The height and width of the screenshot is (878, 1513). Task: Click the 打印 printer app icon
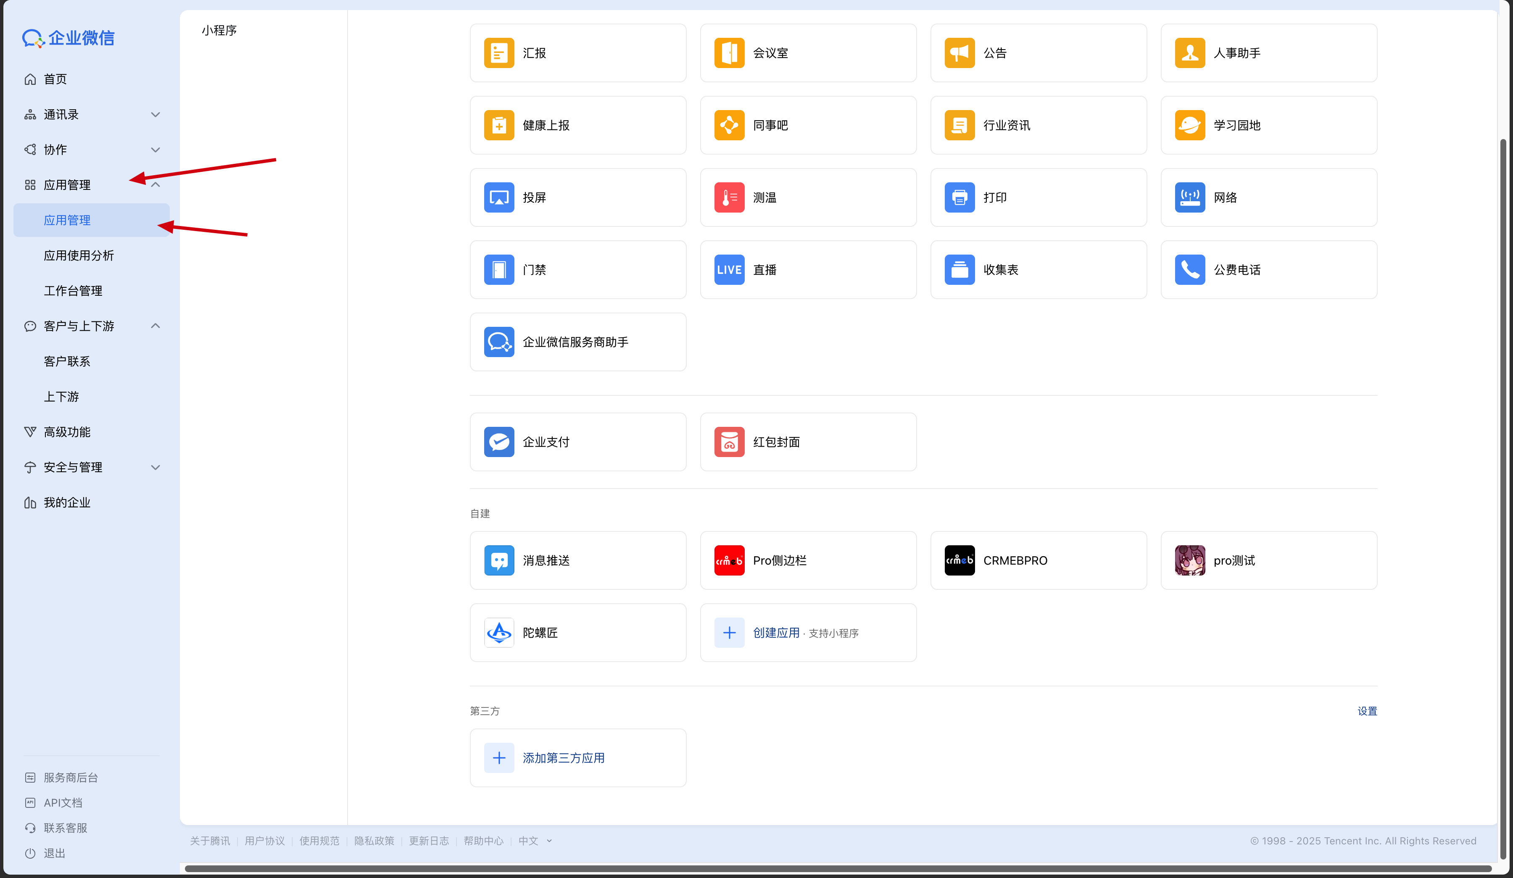pos(959,197)
